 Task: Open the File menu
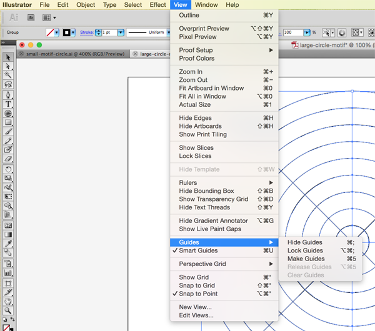[44, 5]
